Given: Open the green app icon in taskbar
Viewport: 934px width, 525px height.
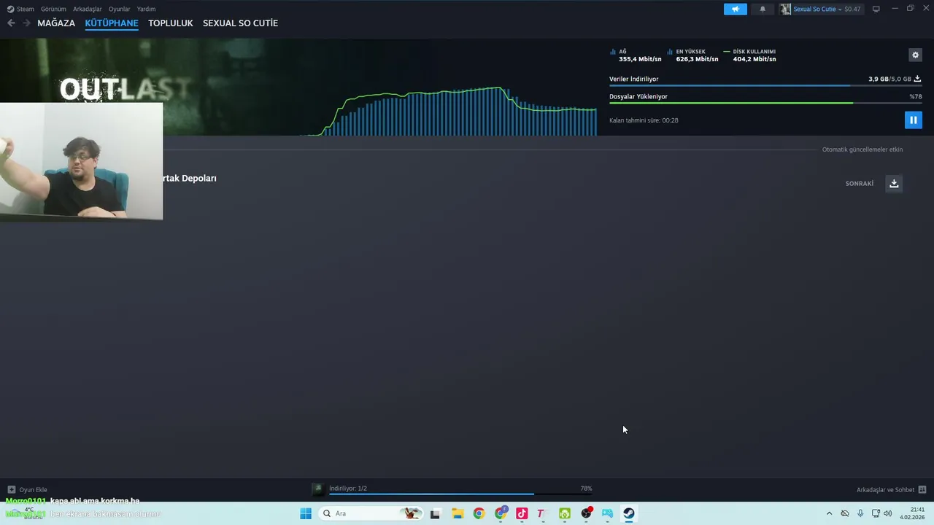Looking at the screenshot, I should pos(565,513).
